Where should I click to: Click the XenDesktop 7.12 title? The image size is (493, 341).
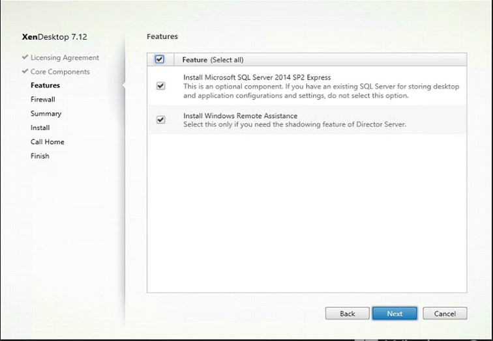(x=54, y=37)
